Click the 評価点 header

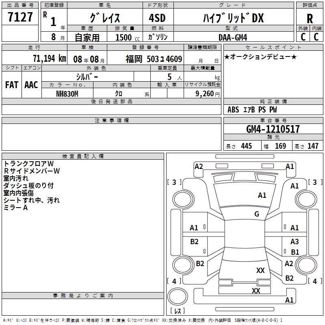[310, 5]
